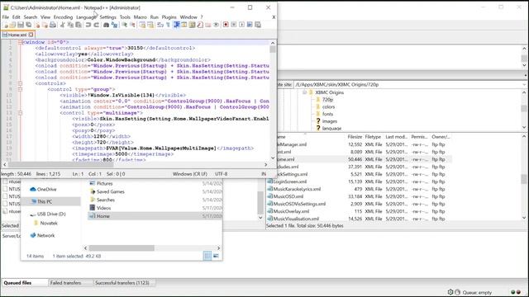Open the Language menu
The height and width of the screenshot is (297, 529).
coord(86,16)
